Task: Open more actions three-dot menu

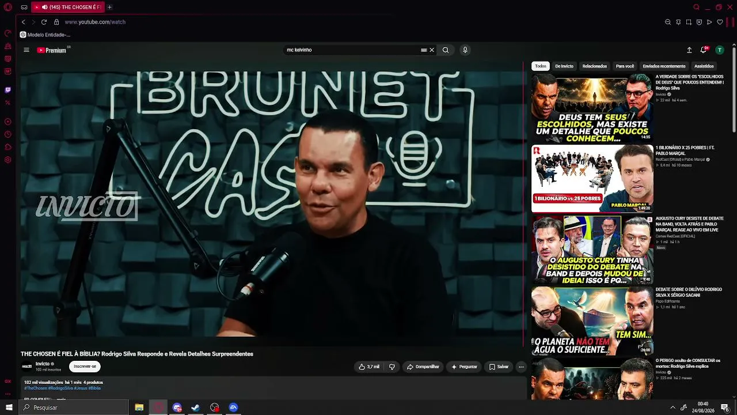Action: 521,367
